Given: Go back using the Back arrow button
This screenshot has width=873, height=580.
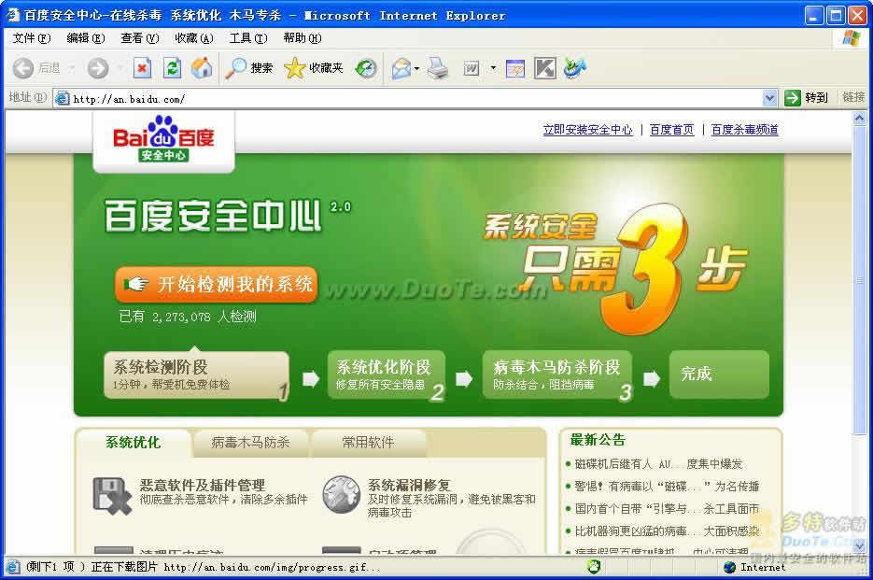Looking at the screenshot, I should (x=35, y=68).
